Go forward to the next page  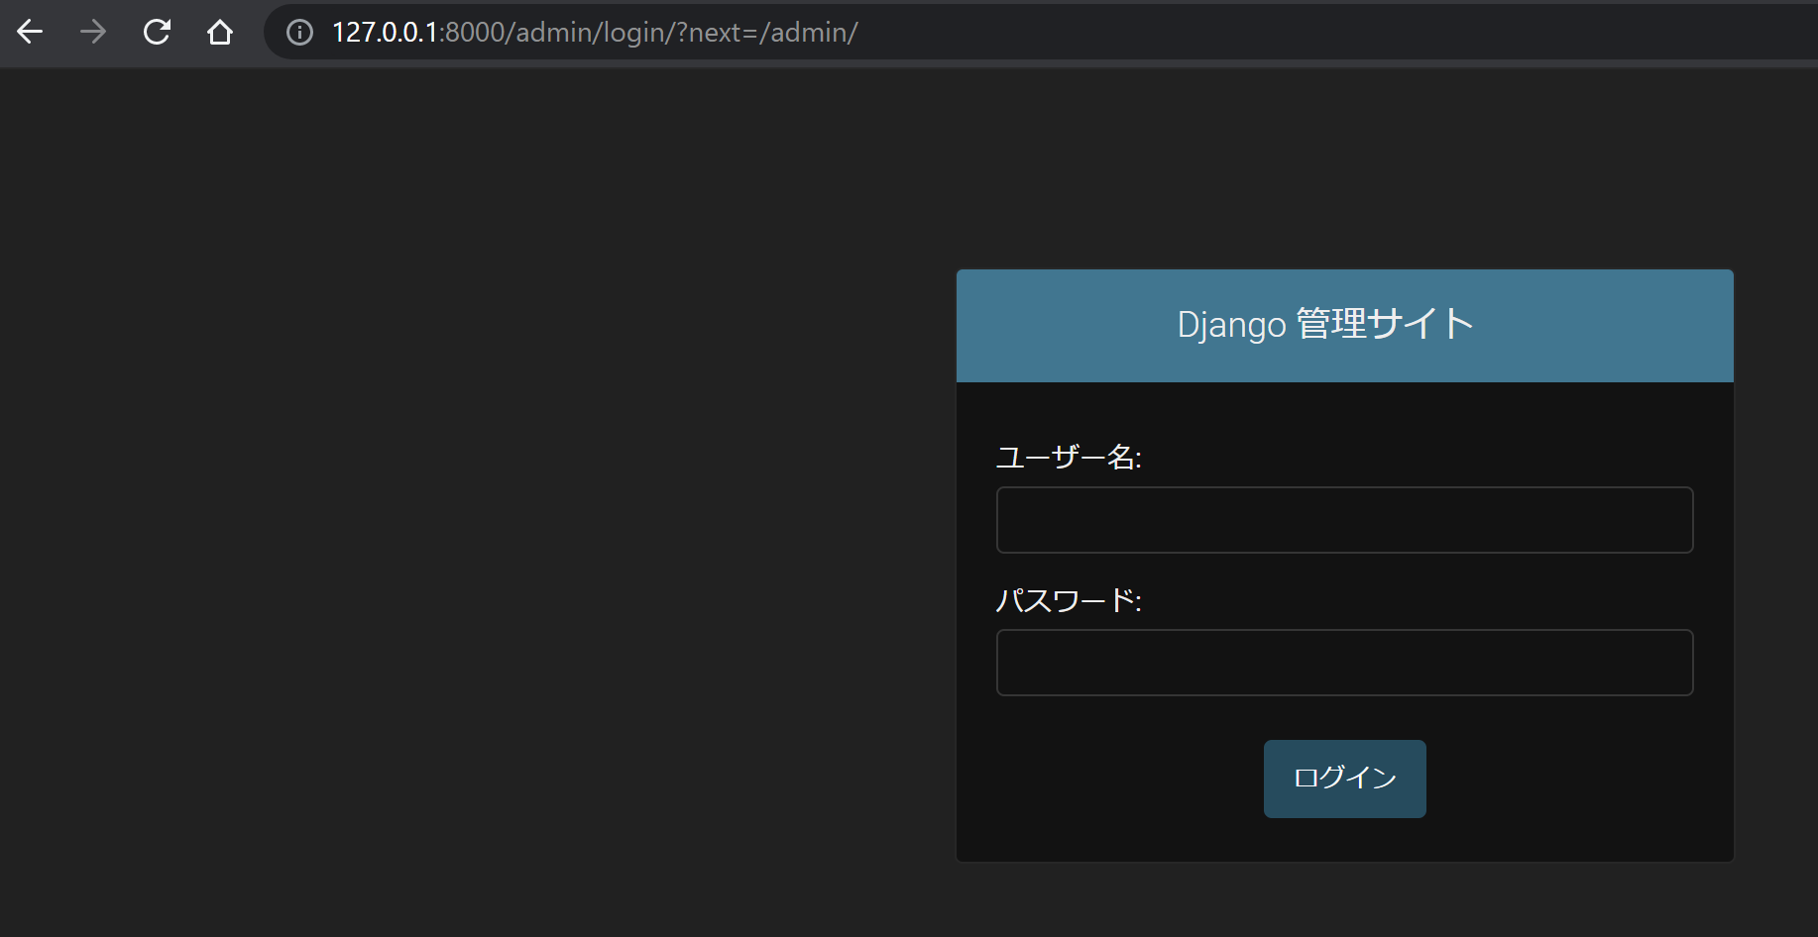click(x=93, y=32)
